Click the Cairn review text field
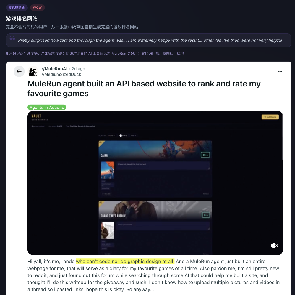This screenshot has width=295, height=295. pyautogui.click(x=163, y=166)
